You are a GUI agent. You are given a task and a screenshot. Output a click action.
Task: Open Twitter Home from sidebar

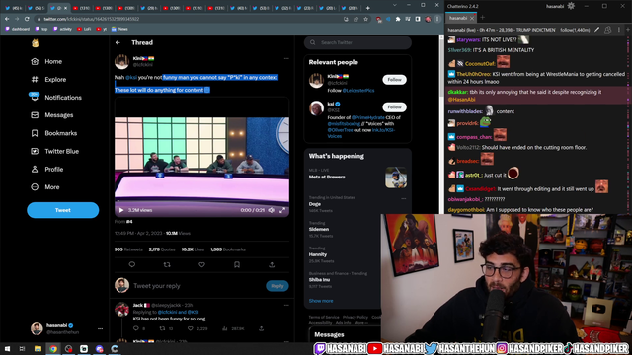pos(46,61)
